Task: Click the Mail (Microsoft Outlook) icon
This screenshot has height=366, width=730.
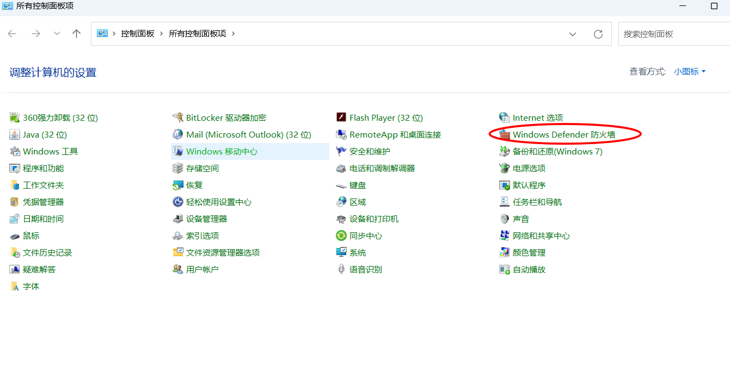Action: pos(178,134)
